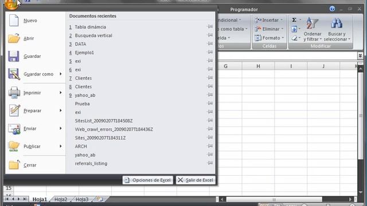Click the AutoSum sigma icon
The width and height of the screenshot is (367, 206).
point(294,20)
